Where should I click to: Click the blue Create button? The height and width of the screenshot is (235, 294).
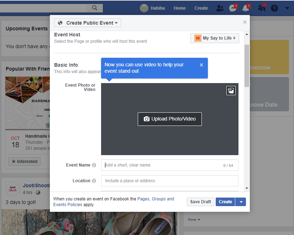tap(225, 202)
